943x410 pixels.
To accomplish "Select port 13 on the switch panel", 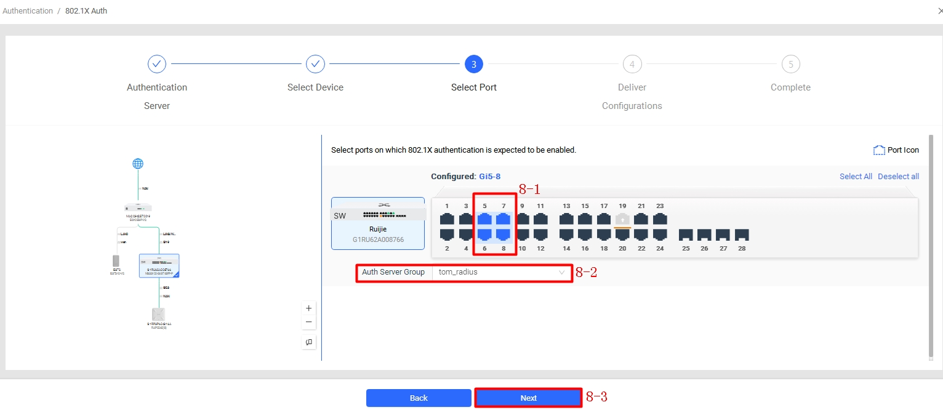I will click(x=566, y=219).
